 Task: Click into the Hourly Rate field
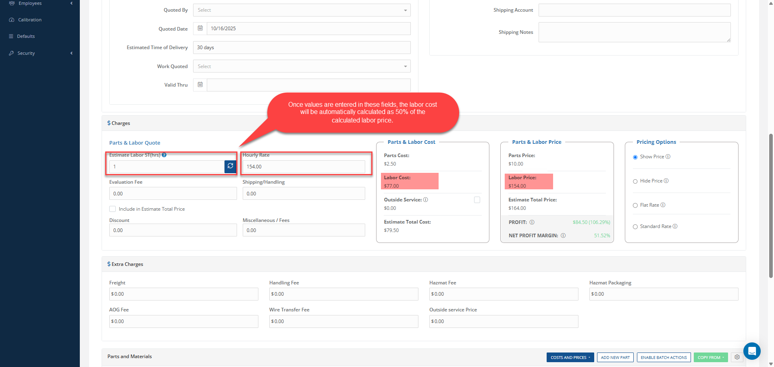304,167
